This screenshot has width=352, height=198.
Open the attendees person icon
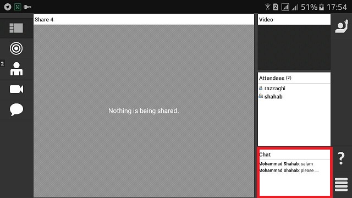[x=16, y=69]
